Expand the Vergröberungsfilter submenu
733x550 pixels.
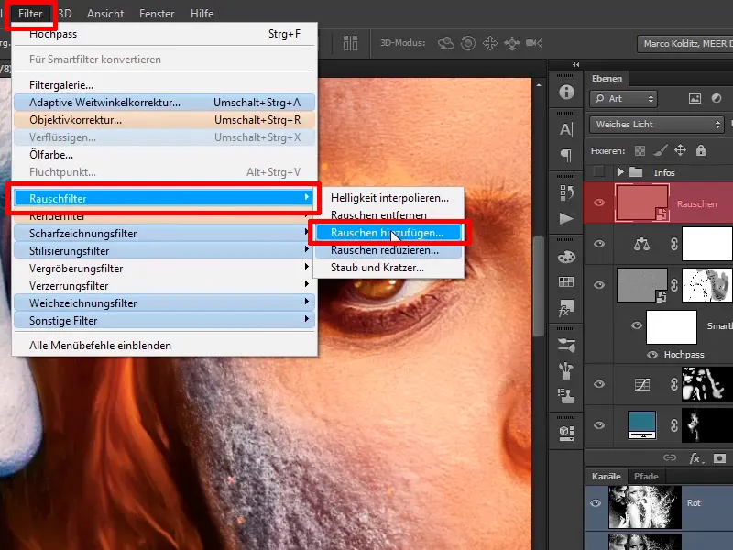click(x=164, y=269)
